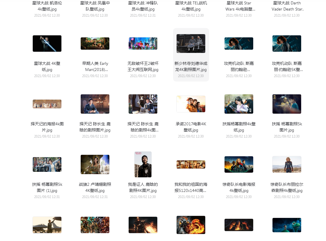Click file name 战狼2 卢靖姗剧照4K壁纸.jpg
The height and width of the screenshot is (241, 326).
point(95,188)
